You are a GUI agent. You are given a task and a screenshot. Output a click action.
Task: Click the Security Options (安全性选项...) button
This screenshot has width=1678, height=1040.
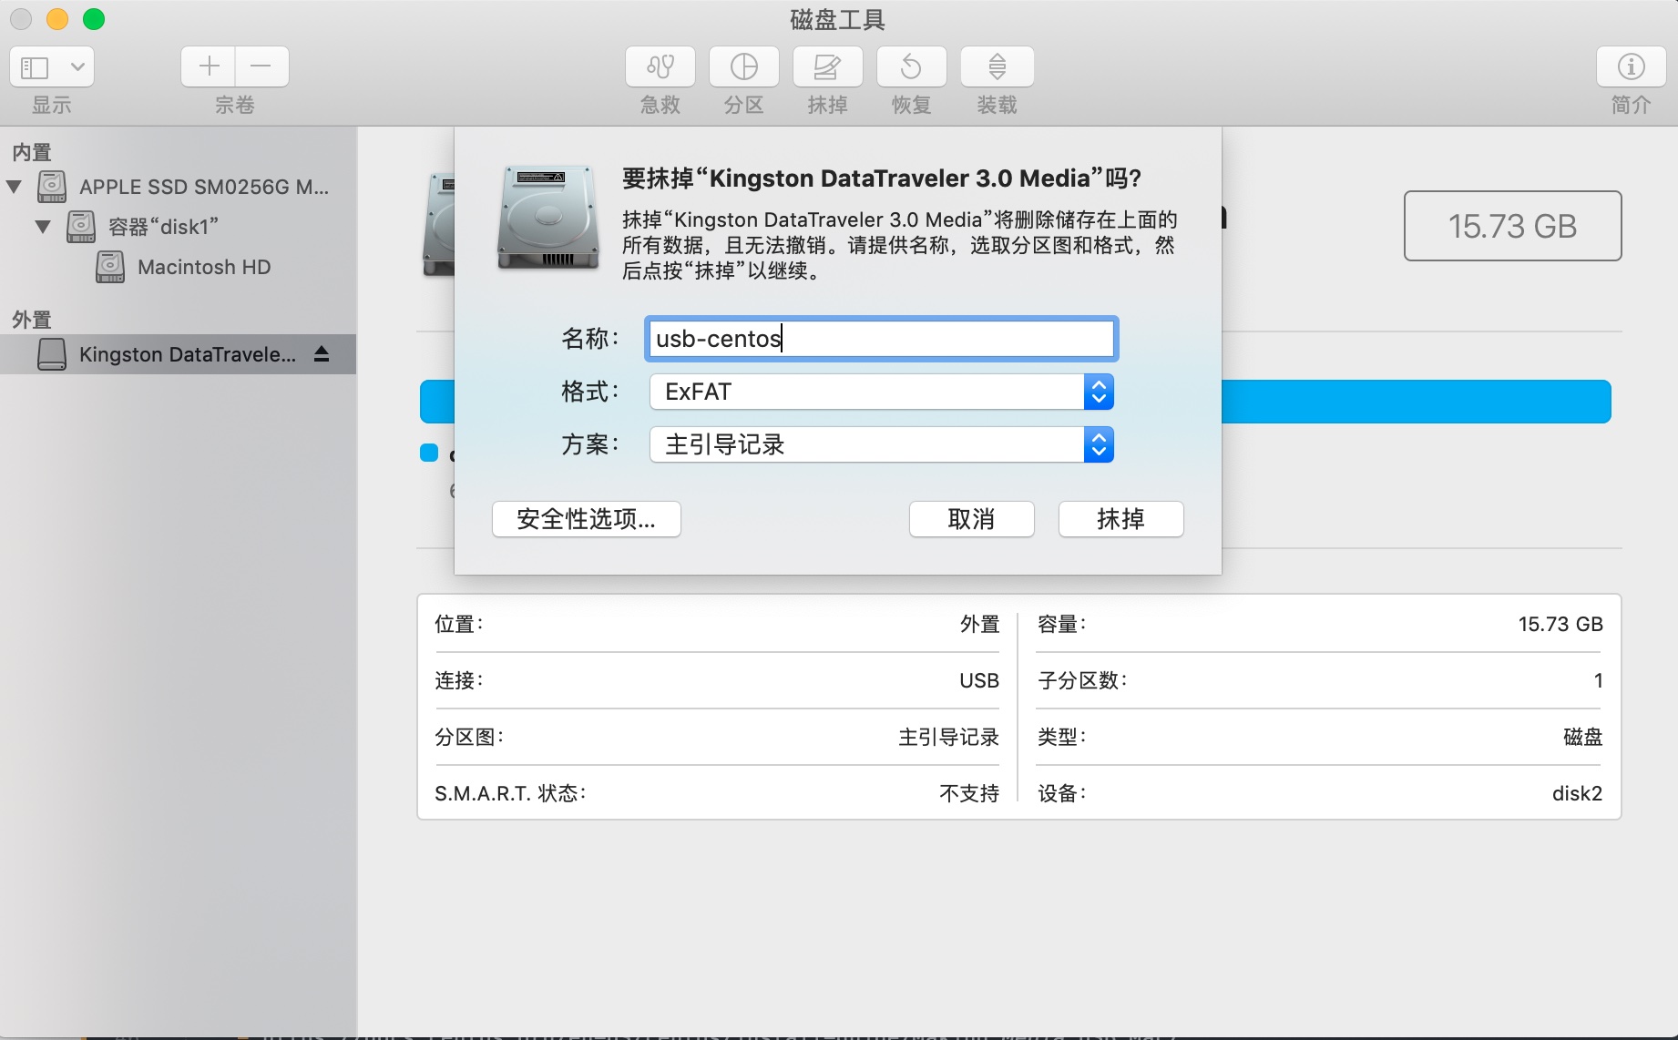point(587,519)
